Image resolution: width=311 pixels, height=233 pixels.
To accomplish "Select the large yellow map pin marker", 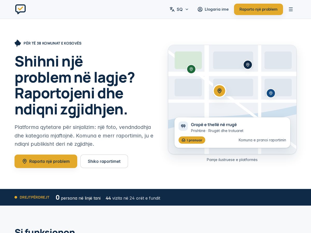I will (x=220, y=91).
